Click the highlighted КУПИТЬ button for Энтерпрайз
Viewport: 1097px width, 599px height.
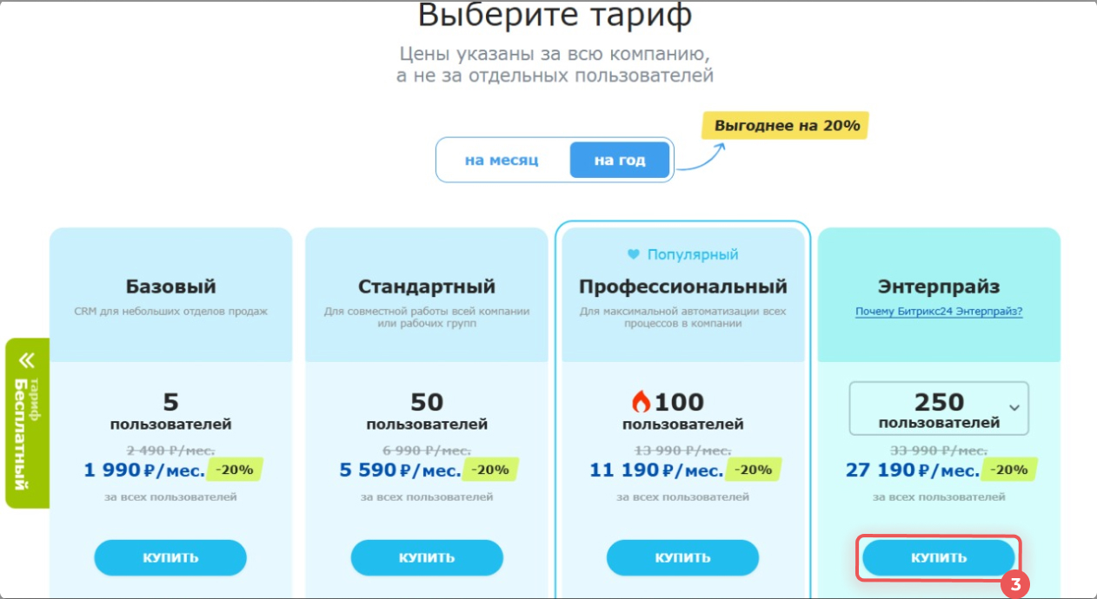click(x=938, y=557)
